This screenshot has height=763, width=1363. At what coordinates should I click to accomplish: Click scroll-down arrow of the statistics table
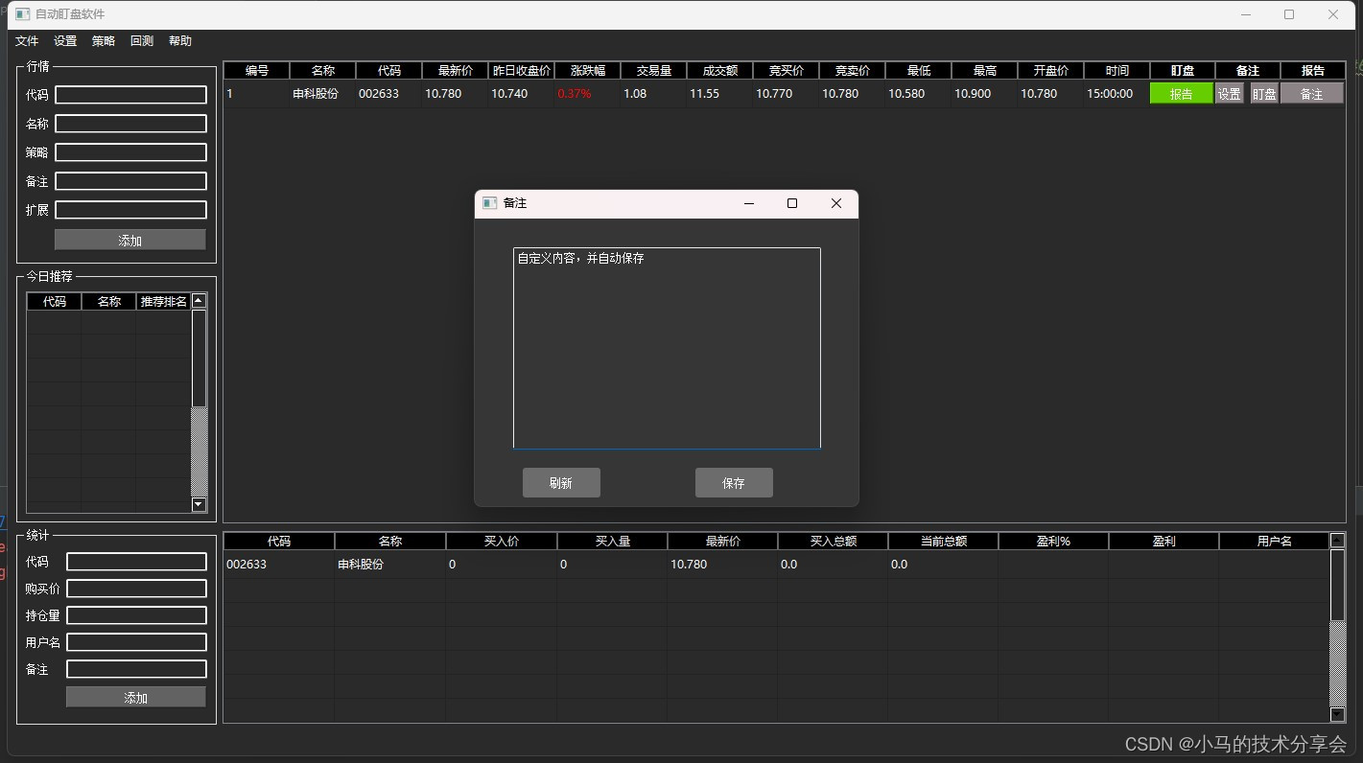click(1337, 714)
